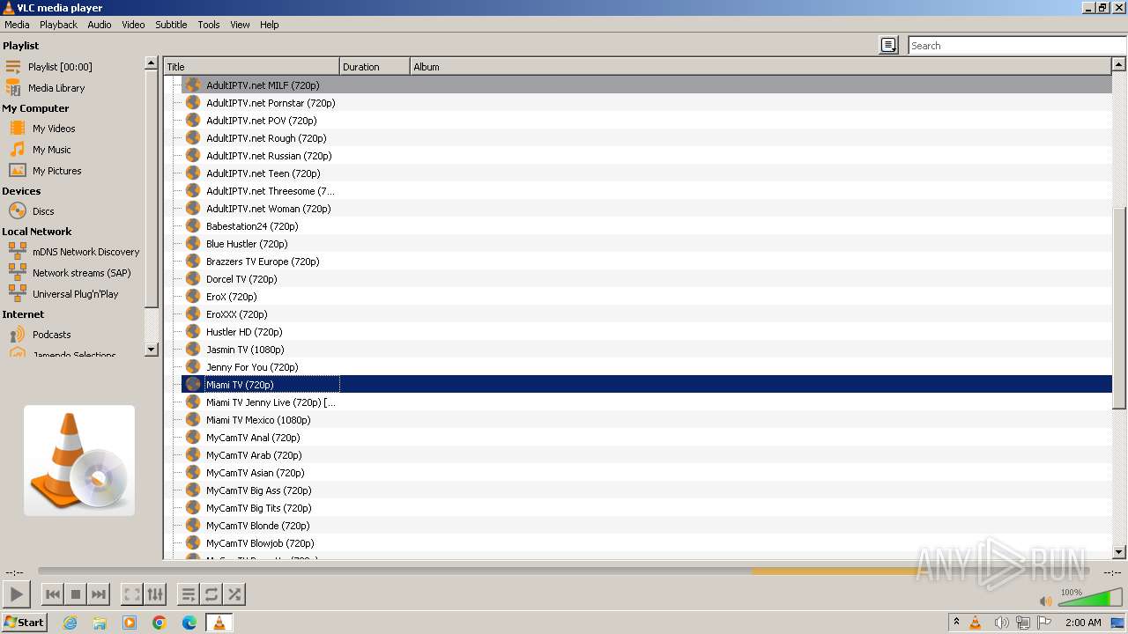Screen dimensions: 1128x634
Task: Seek on the playback progress bar
Action: (564, 571)
